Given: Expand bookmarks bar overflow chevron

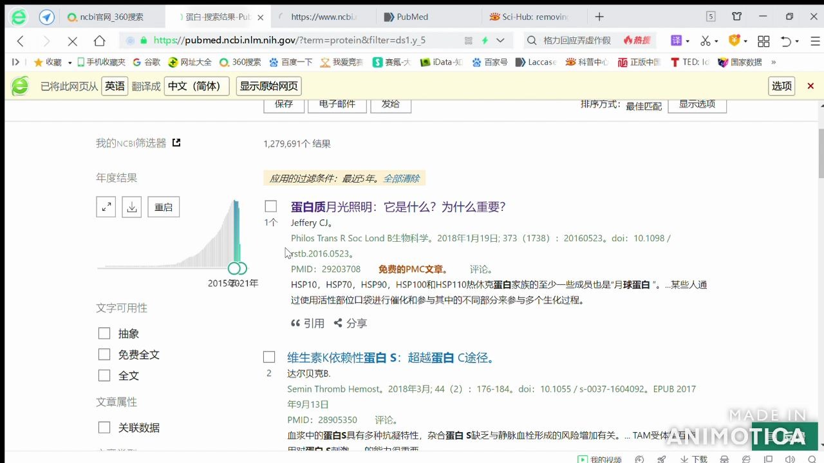Looking at the screenshot, I should (773, 62).
